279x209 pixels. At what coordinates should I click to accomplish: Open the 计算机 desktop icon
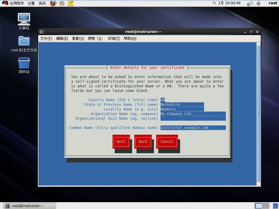point(24,19)
